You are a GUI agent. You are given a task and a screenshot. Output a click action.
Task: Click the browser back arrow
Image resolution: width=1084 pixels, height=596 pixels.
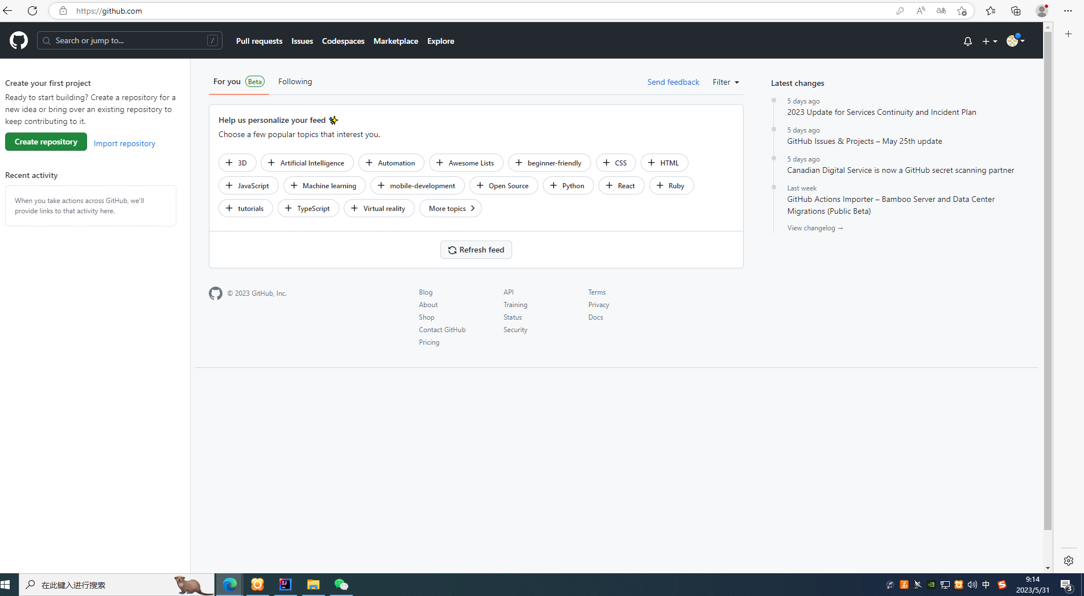[x=8, y=11]
